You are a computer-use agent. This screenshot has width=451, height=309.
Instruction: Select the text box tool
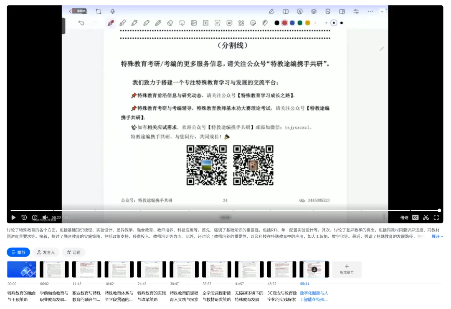click(x=205, y=23)
